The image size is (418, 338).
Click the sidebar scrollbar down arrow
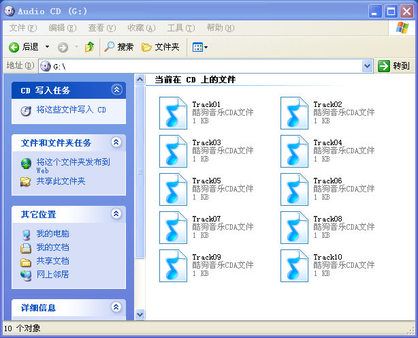(x=140, y=315)
